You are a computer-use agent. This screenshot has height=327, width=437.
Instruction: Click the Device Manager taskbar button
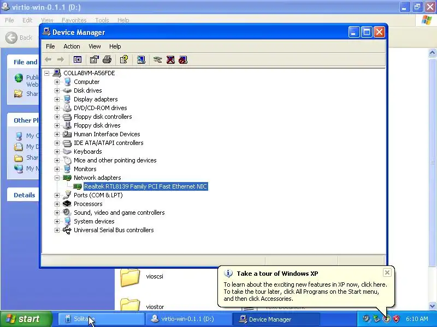276,319
